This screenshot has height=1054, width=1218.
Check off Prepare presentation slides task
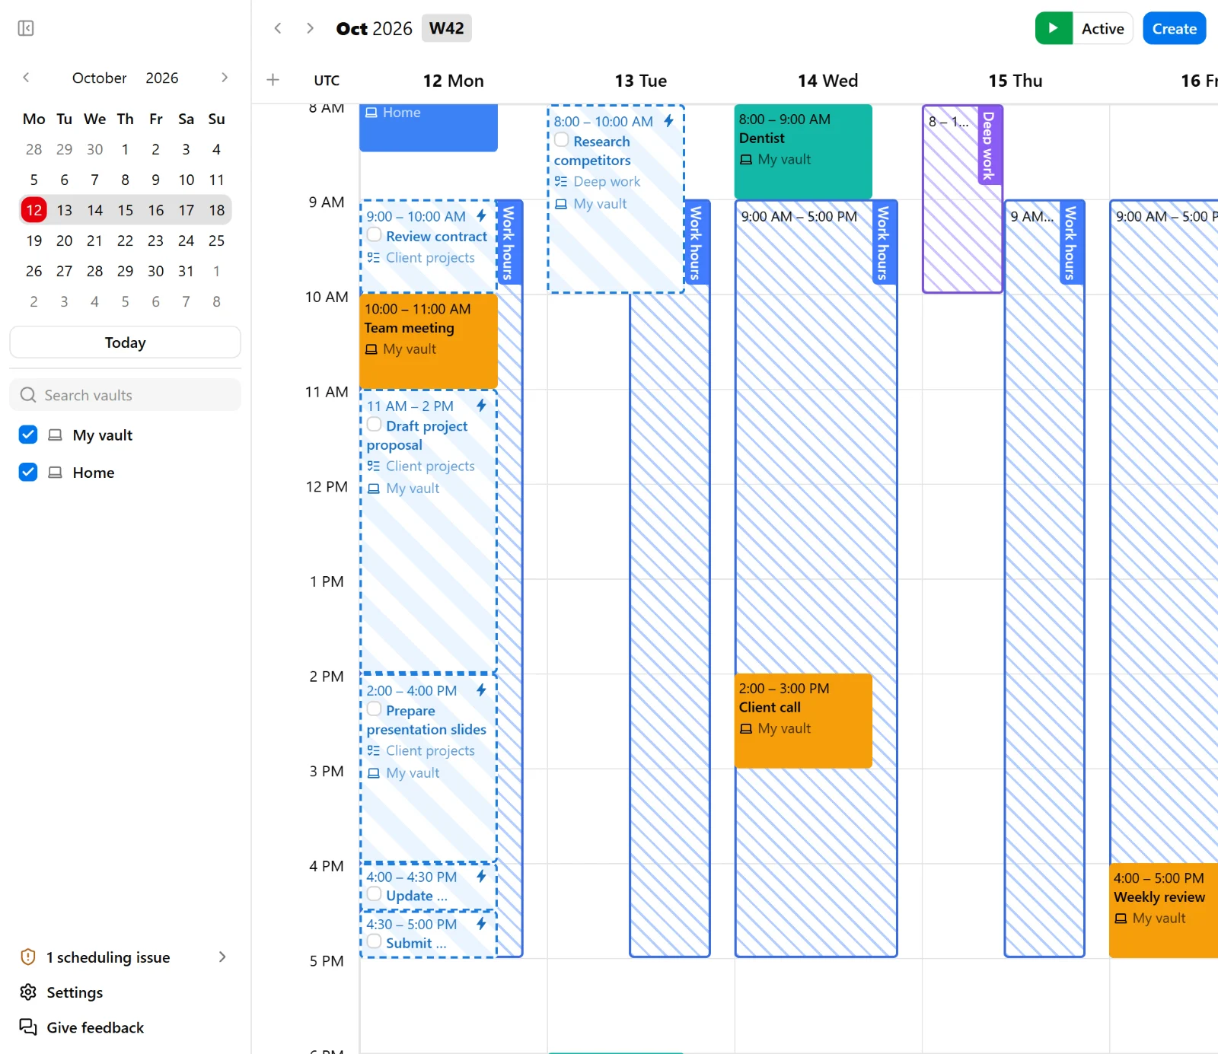(375, 709)
